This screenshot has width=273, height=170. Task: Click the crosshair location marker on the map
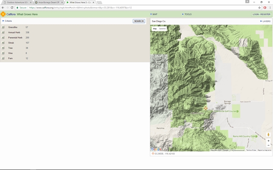tap(206, 108)
